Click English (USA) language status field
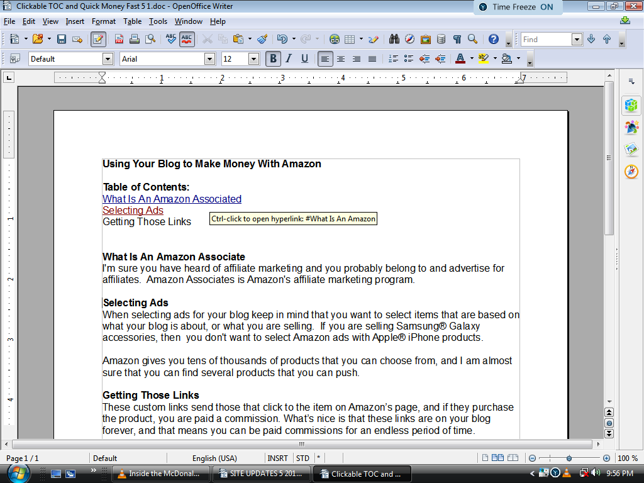Screen dimensions: 644x483 click(x=215, y=458)
